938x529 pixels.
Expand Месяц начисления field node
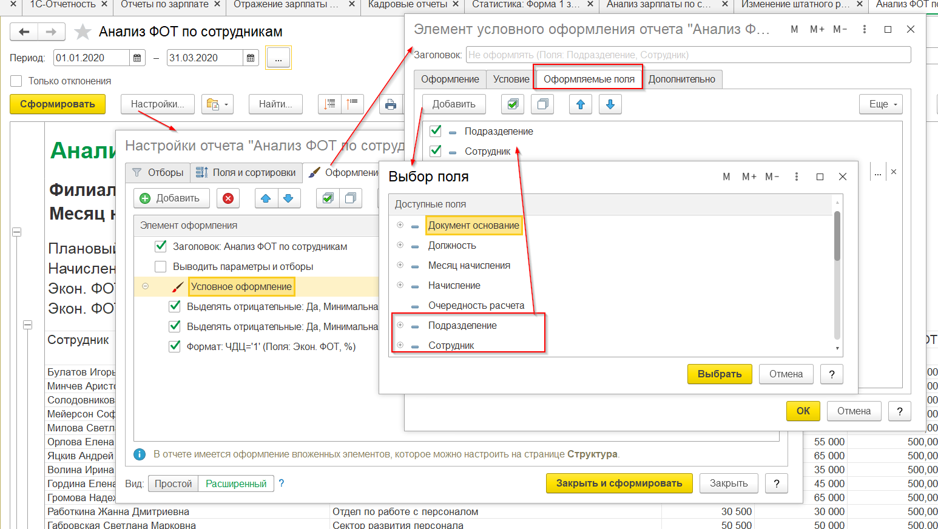[x=400, y=265]
